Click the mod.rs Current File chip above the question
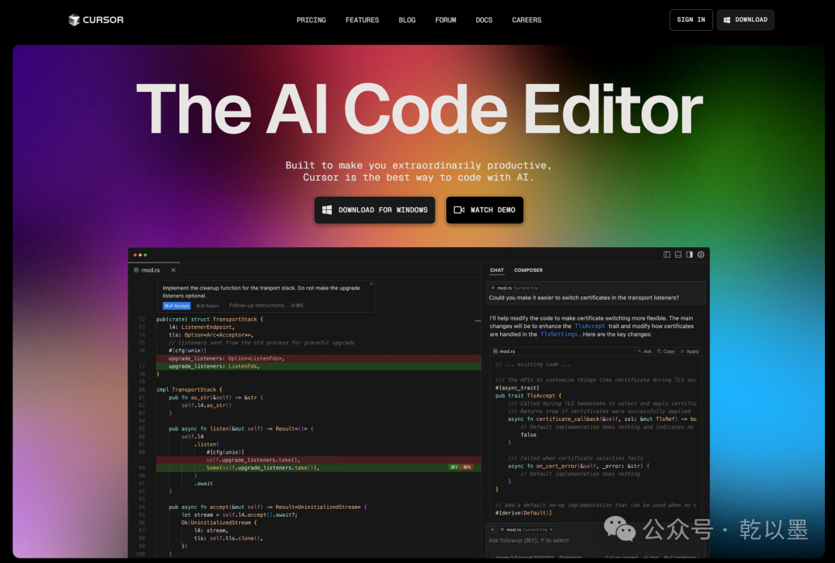 pos(514,288)
